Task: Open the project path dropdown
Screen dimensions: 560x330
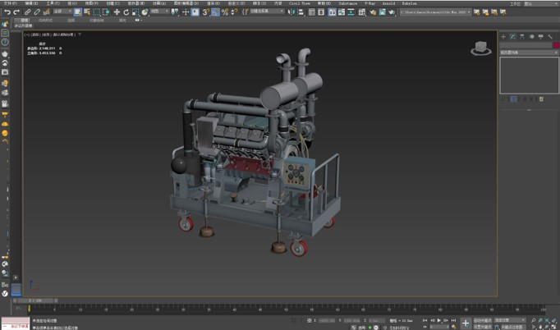Action: [435, 12]
